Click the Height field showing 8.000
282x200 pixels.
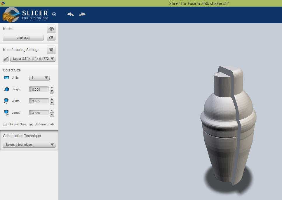[39, 90]
